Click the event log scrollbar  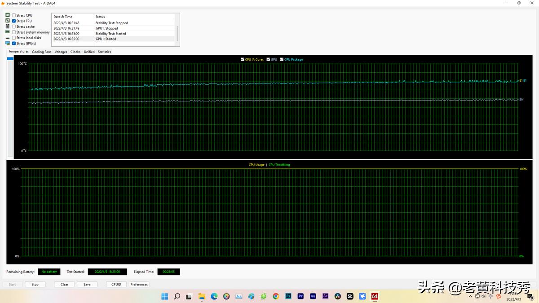[x=177, y=33]
